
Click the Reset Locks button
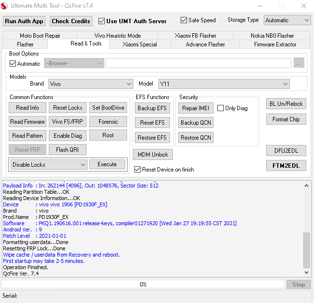68,108
